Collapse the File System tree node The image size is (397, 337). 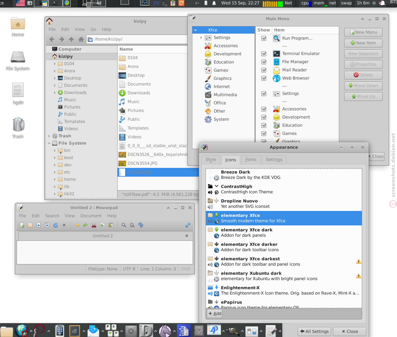coord(49,143)
